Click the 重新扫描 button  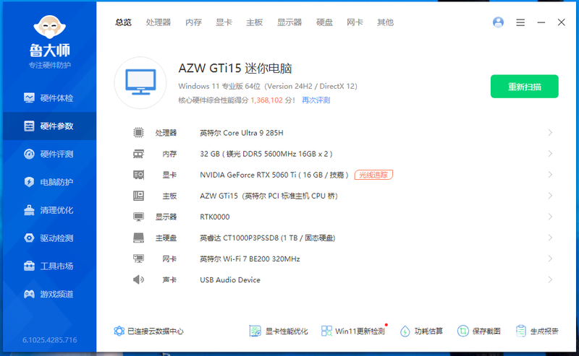tap(524, 87)
